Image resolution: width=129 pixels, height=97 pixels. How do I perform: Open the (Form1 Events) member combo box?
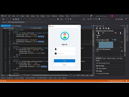click(x=62, y=28)
